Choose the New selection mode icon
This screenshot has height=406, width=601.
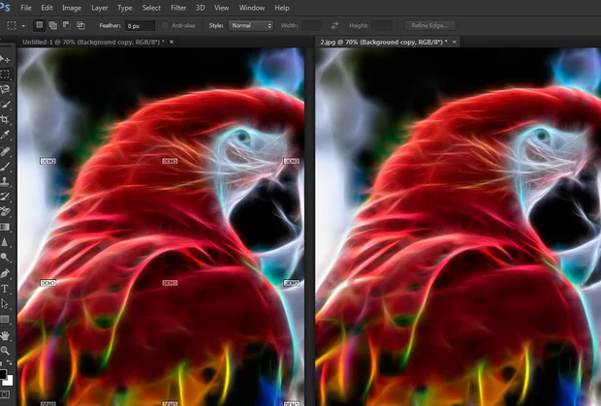tap(39, 24)
